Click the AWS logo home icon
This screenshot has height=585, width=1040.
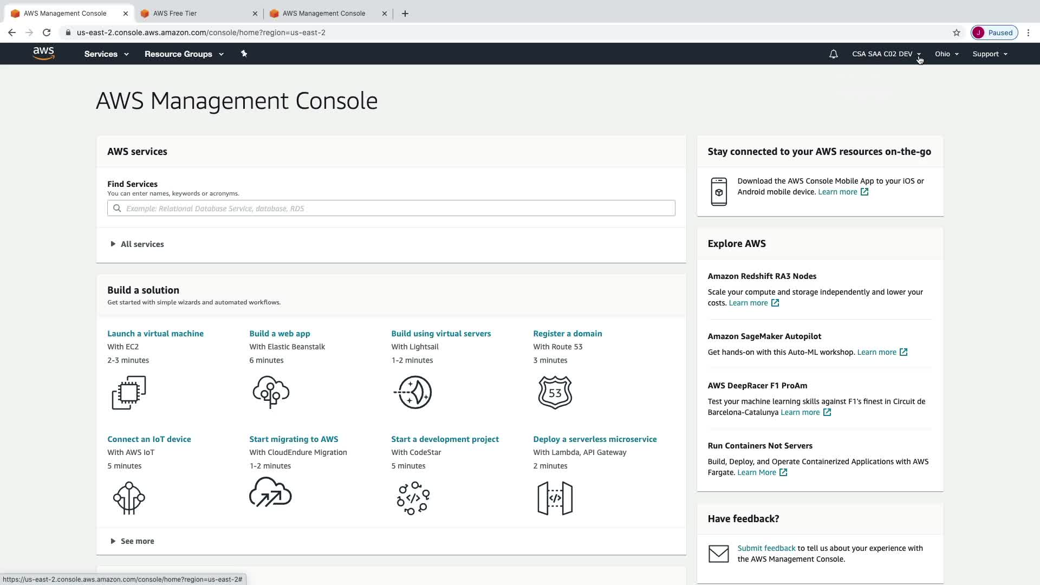tap(43, 53)
